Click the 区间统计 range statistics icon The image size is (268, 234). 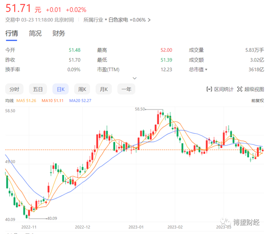(209, 89)
